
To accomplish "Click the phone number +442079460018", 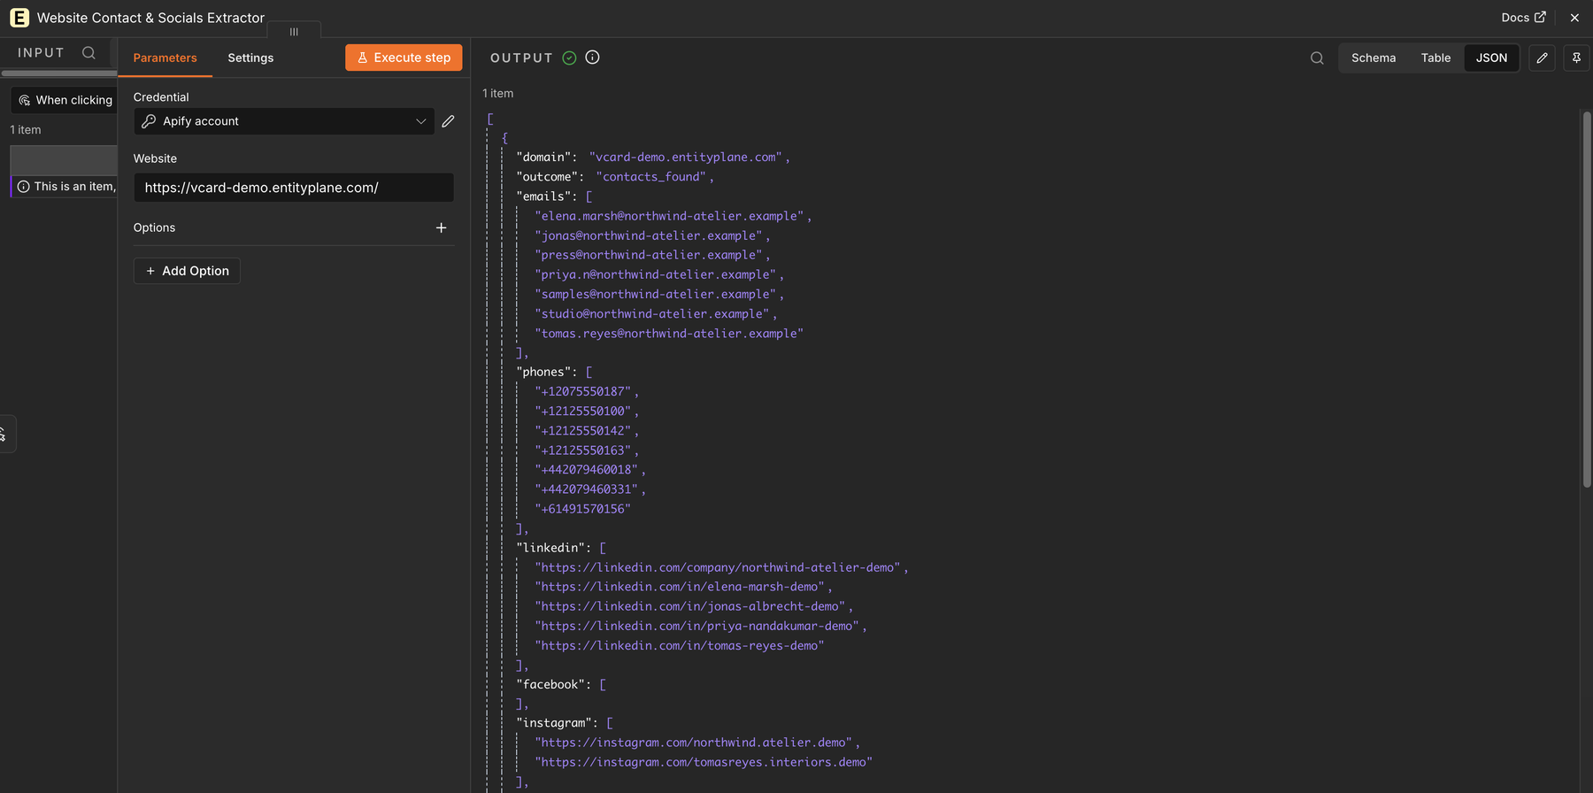I will [587, 470].
